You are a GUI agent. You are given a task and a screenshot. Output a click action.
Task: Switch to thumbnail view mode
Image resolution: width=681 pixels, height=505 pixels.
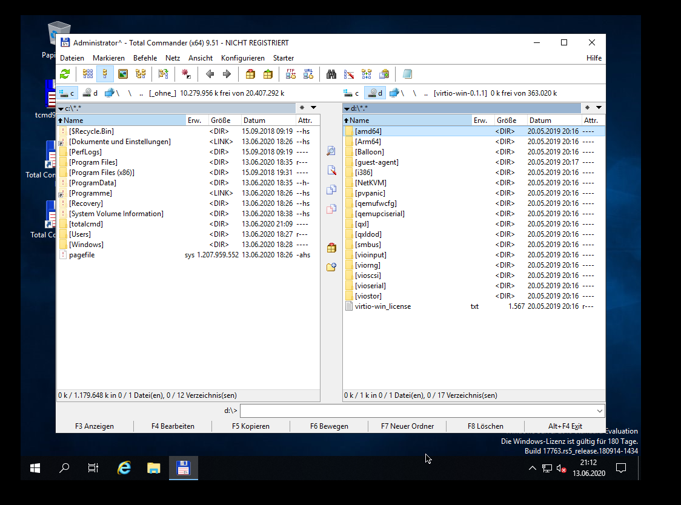pos(123,74)
